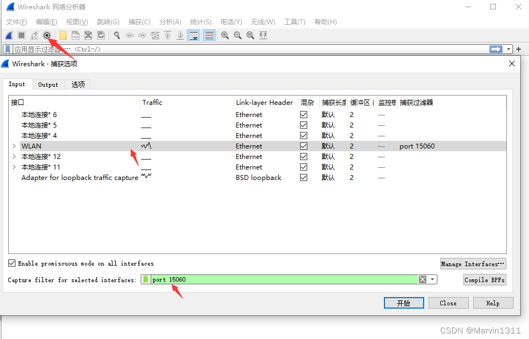Open the 捕获(C) menu
Image resolution: width=529 pixels, height=339 pixels.
[140, 22]
